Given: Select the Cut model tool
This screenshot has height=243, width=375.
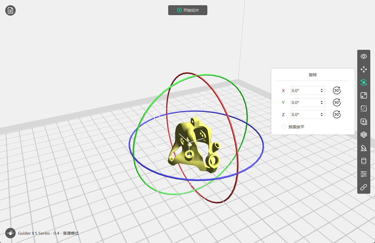Looking at the screenshot, I should click(x=364, y=108).
